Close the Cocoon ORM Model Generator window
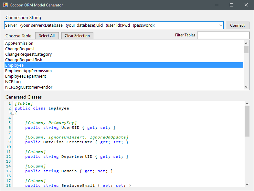The width and height of the screenshot is (254, 191). click(x=246, y=5)
